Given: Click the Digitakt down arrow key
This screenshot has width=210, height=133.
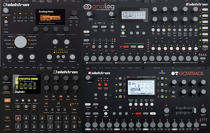Looking at the screenshot, I should pos(58,110).
